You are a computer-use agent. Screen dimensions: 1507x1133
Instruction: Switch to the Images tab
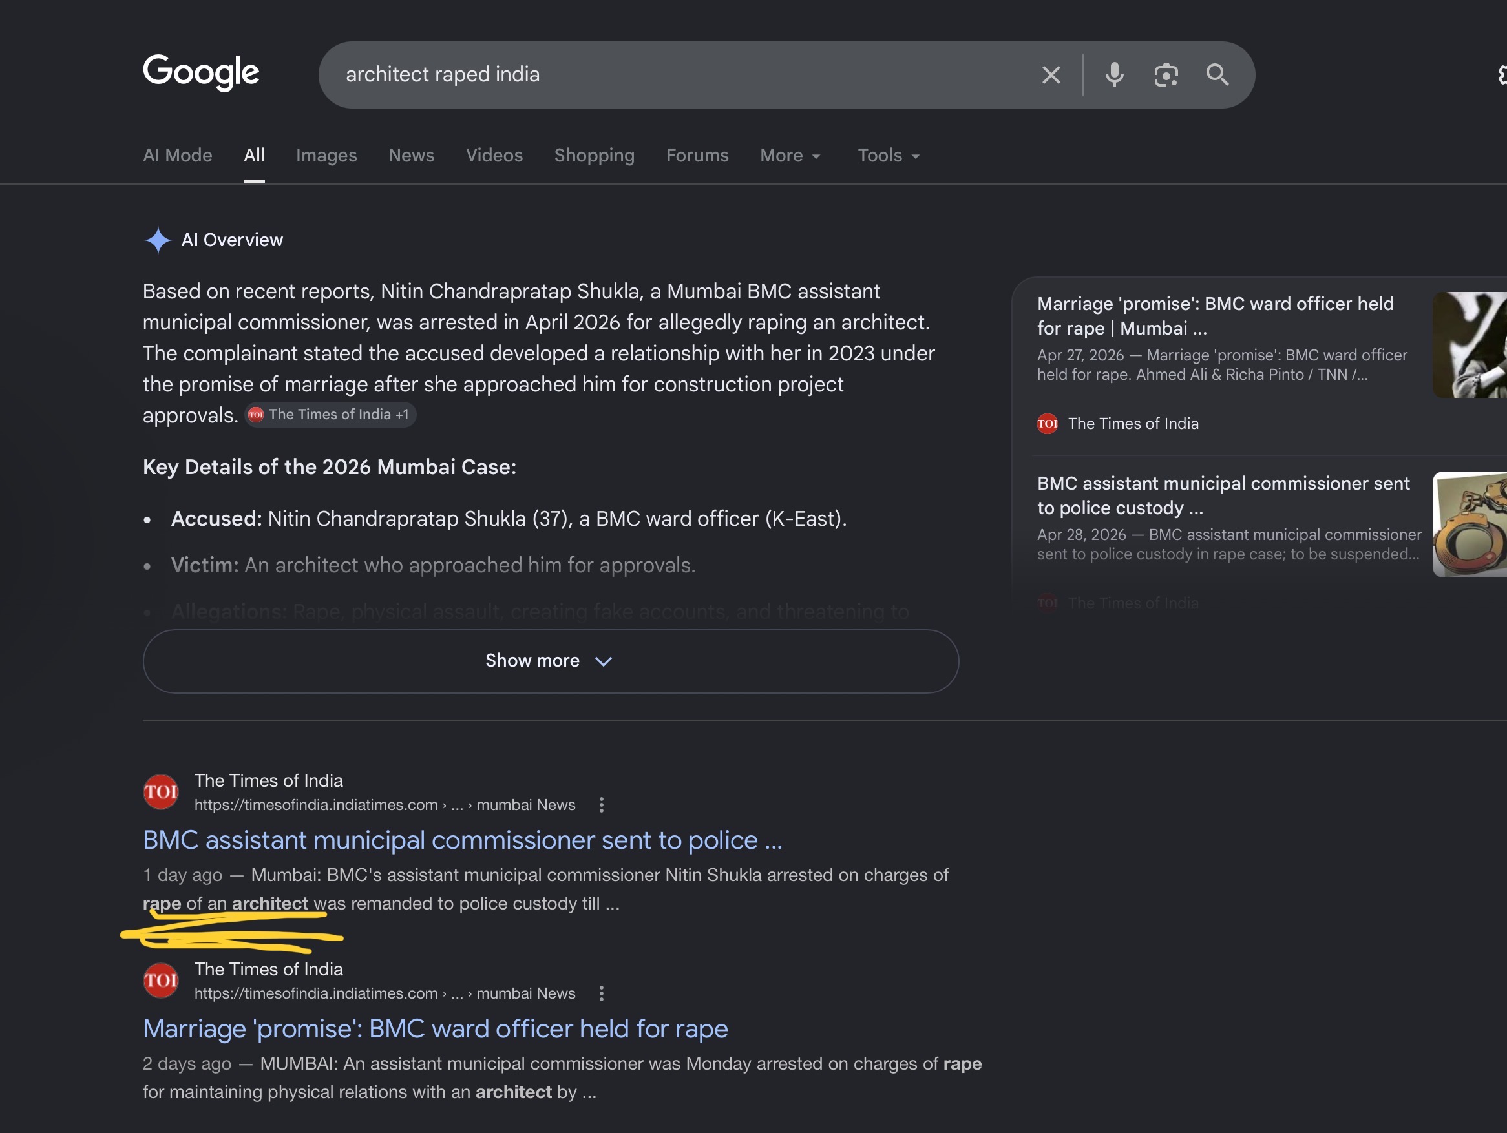coord(326,156)
